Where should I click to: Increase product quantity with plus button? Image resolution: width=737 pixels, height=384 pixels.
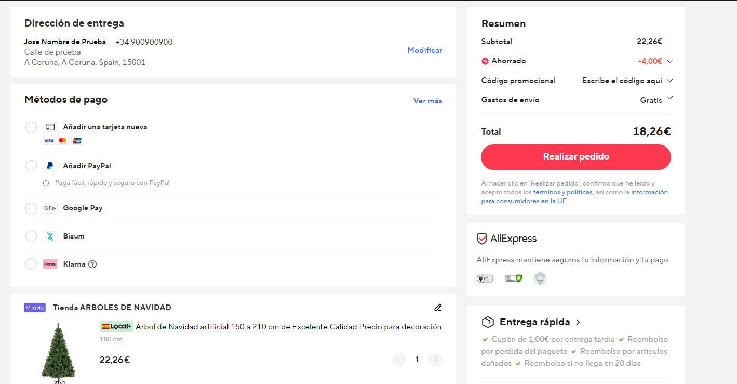pos(436,359)
